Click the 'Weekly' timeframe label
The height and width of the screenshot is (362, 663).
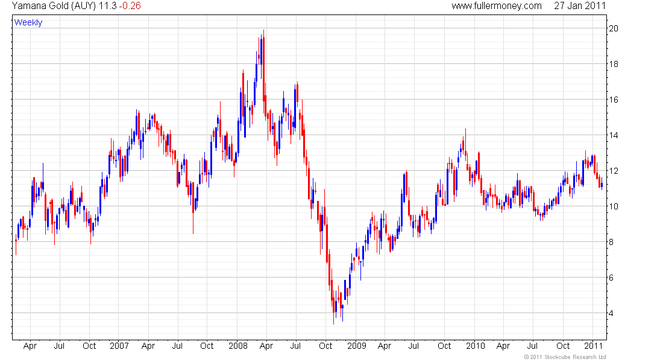(28, 22)
